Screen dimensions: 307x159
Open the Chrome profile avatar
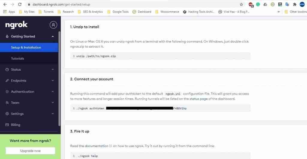302,4
